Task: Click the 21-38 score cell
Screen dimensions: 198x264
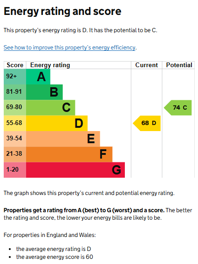Action: (x=15, y=154)
